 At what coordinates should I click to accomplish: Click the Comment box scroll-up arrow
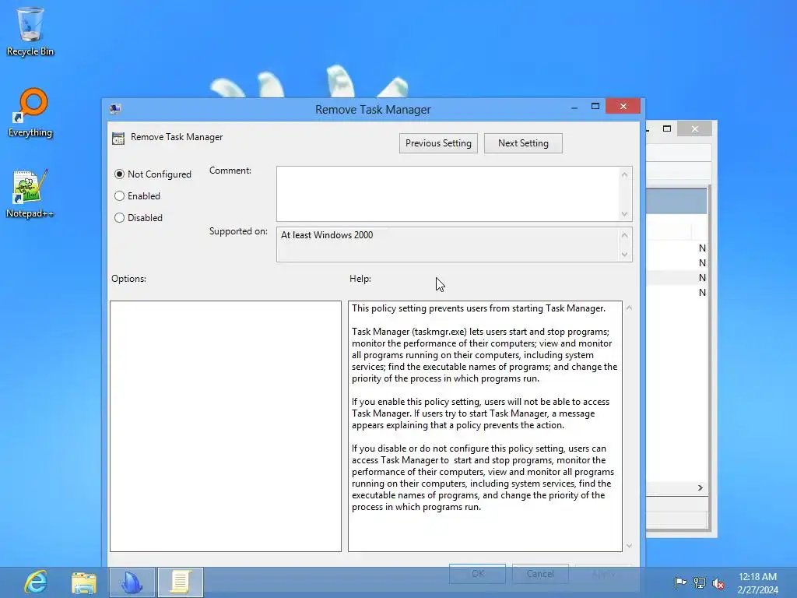click(x=625, y=175)
